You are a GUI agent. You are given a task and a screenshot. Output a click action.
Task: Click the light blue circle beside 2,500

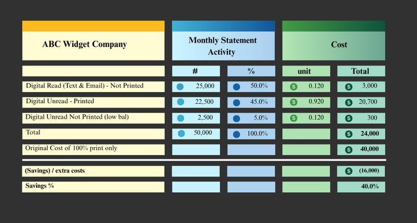click(x=180, y=118)
